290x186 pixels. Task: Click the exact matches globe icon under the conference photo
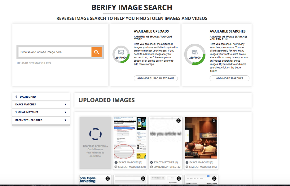pos(187,162)
